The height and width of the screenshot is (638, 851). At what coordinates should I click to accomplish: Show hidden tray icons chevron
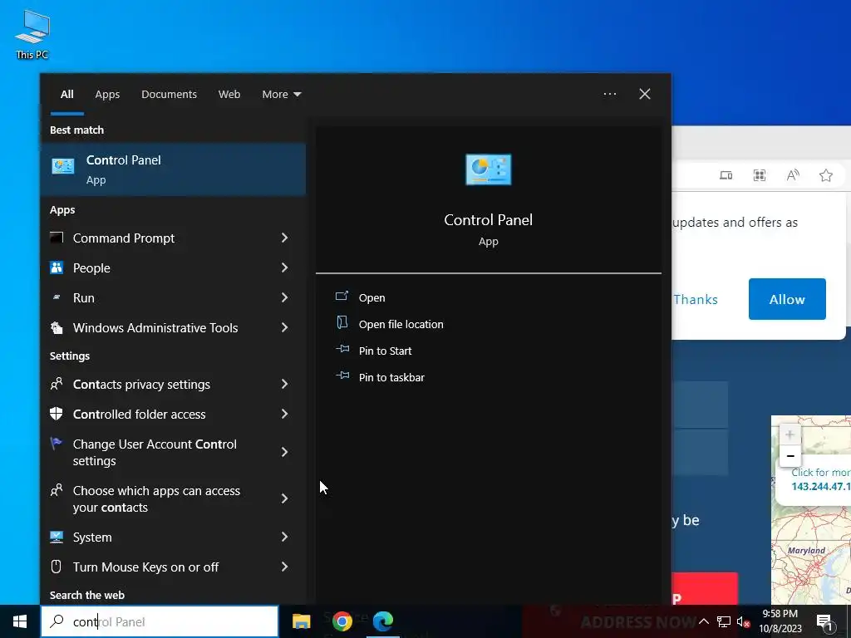pos(703,621)
